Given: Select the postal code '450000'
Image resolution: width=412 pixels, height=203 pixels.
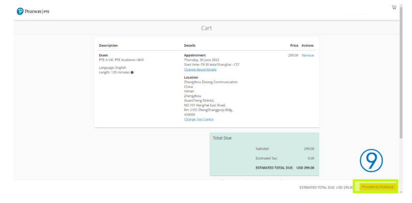Looking at the screenshot, I should (x=190, y=115).
